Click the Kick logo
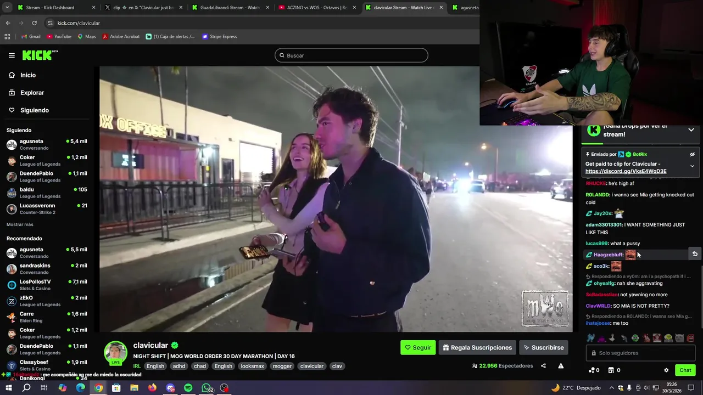 click(40, 55)
